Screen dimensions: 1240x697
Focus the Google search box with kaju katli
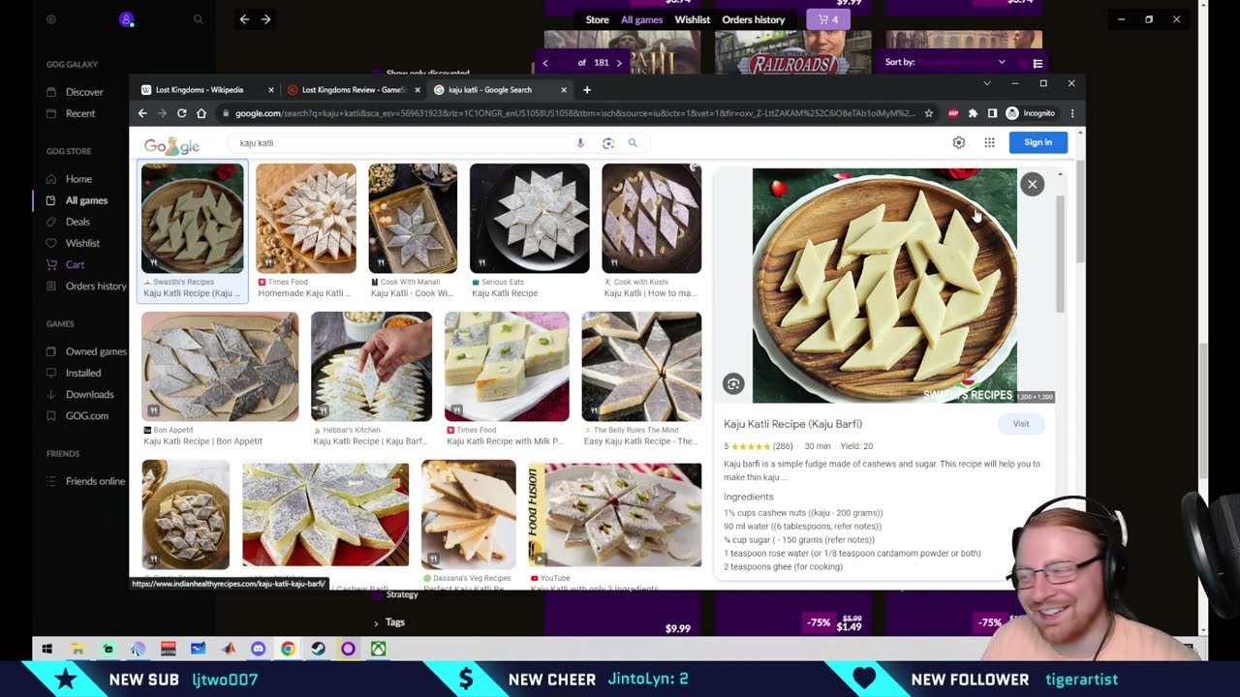(x=402, y=143)
